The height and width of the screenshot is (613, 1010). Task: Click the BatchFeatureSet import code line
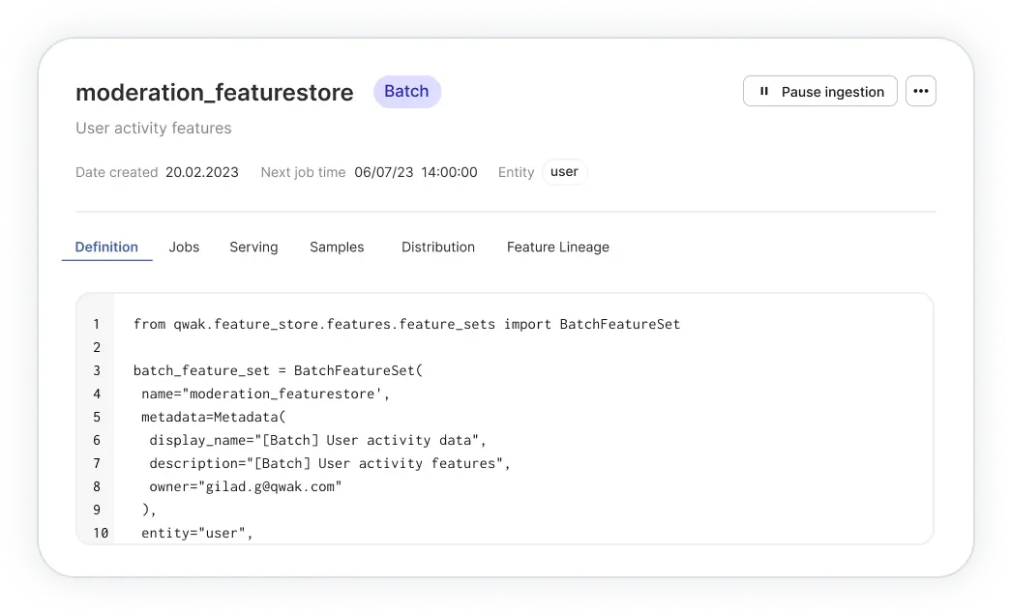point(406,324)
